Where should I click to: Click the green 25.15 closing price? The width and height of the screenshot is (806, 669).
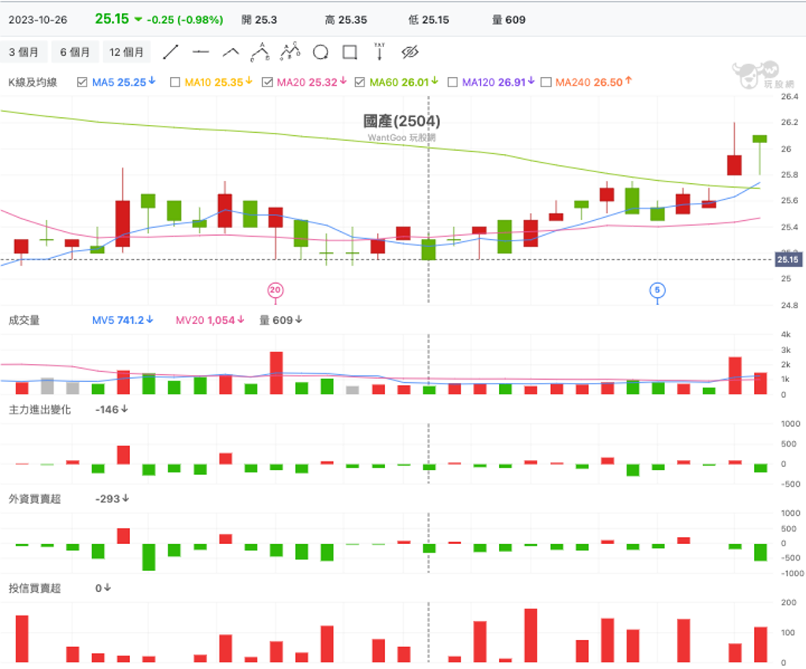(112, 19)
